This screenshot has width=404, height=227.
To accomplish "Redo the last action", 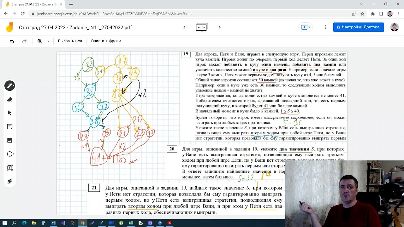I will coord(24,41).
